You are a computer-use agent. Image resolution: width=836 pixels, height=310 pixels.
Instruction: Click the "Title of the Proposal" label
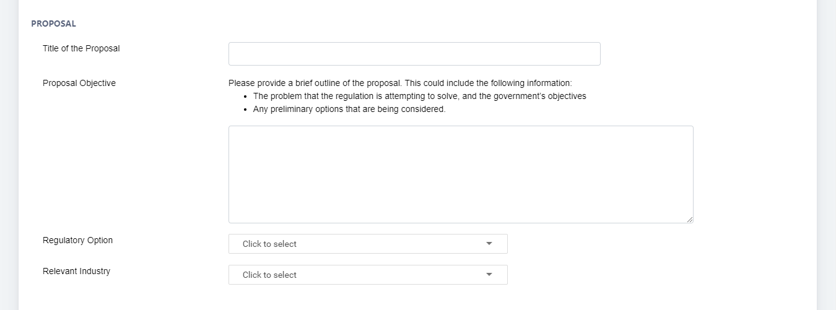[81, 48]
